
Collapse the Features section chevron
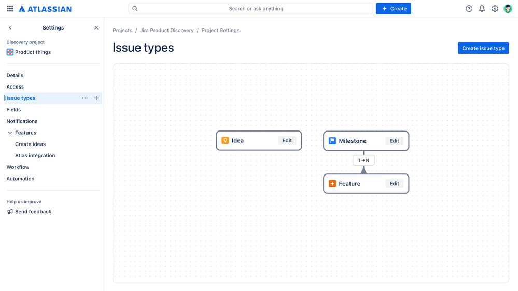10,133
